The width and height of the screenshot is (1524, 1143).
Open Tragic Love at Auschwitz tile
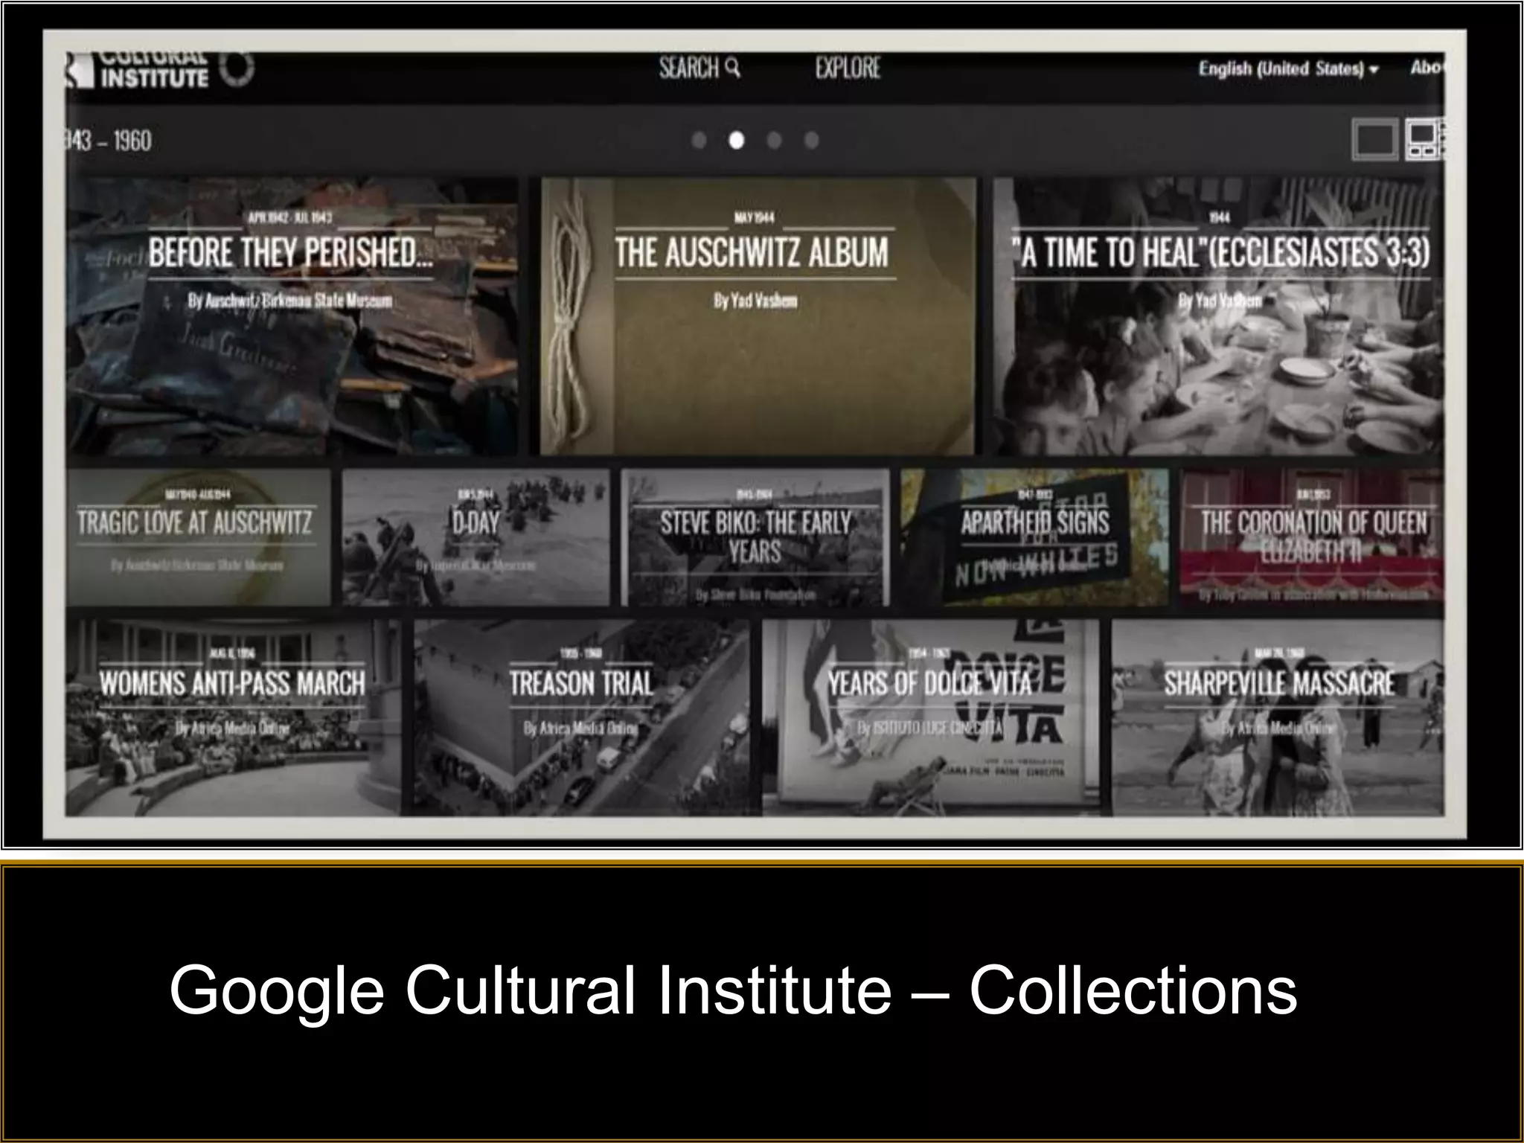point(198,537)
